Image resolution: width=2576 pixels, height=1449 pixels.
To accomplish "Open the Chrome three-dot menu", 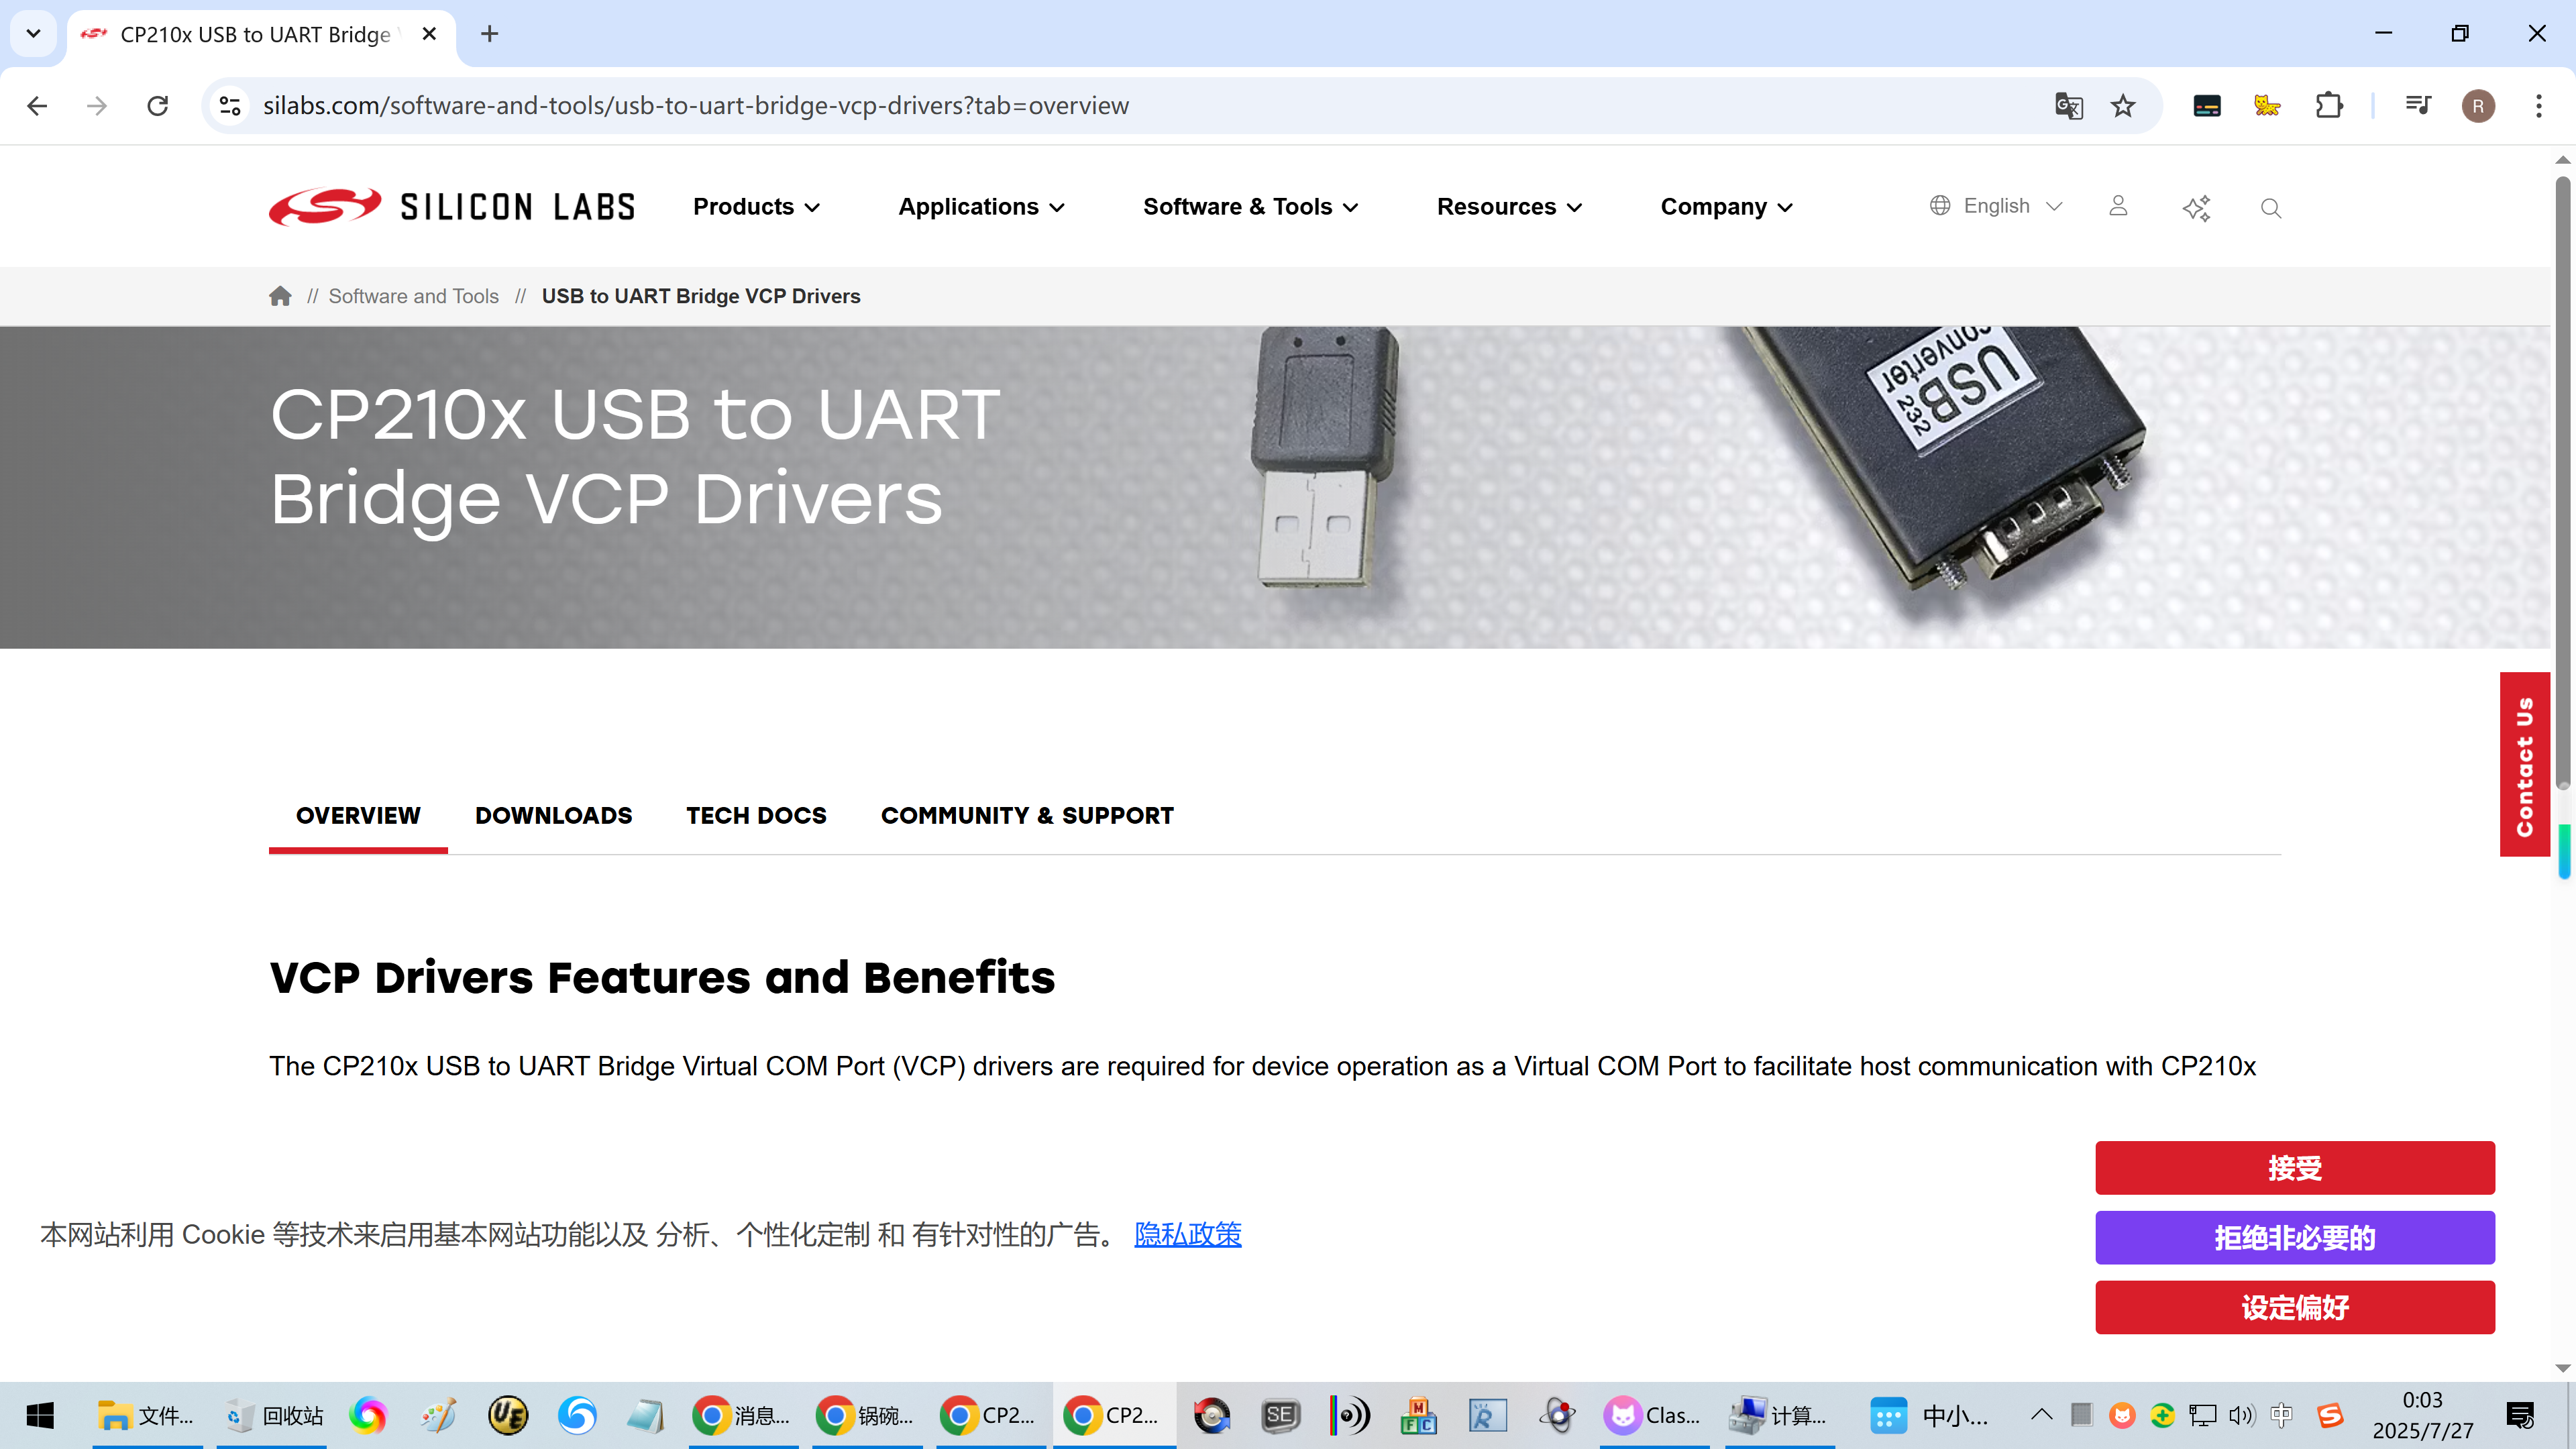I will pos(2539,105).
